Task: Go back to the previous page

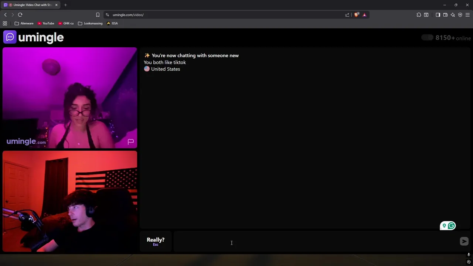Action: click(x=6, y=15)
